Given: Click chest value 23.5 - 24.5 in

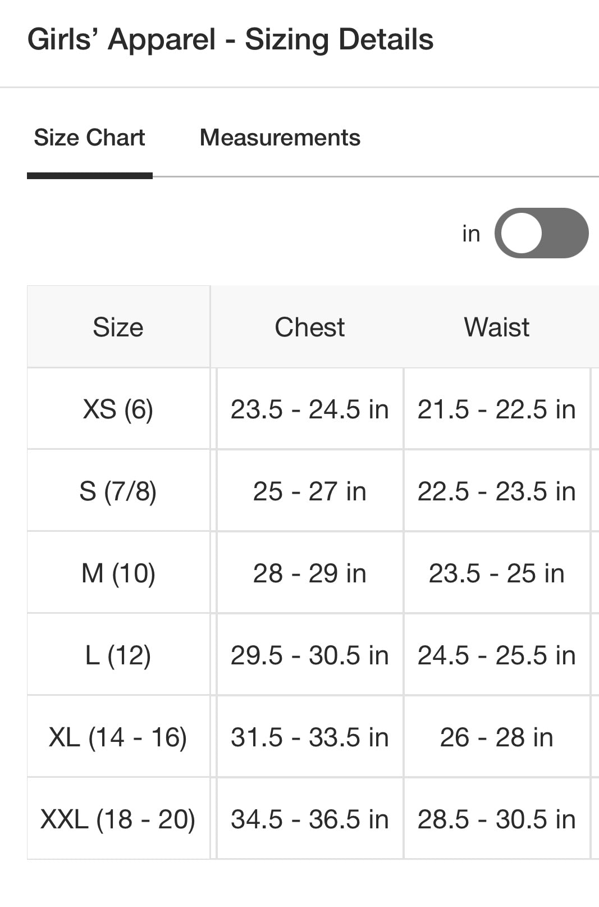Looking at the screenshot, I should (x=309, y=409).
